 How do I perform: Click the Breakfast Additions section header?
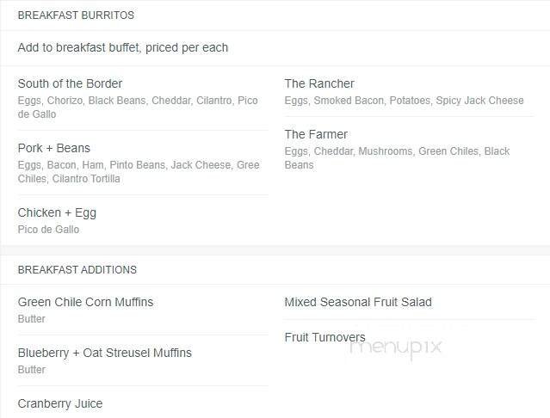pyautogui.click(x=77, y=270)
